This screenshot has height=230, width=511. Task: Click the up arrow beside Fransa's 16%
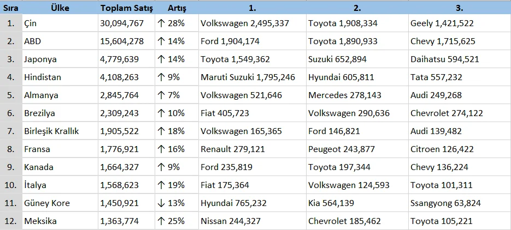[161, 149]
